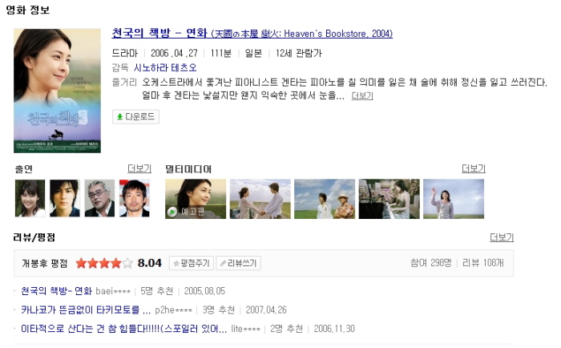561x348 pixels.
Task: Click the 평점주기 star rating button
Action: click(192, 263)
